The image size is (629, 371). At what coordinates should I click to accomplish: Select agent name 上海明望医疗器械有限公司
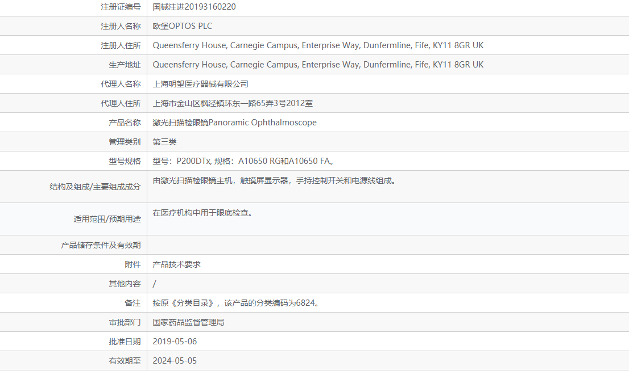[x=201, y=84]
